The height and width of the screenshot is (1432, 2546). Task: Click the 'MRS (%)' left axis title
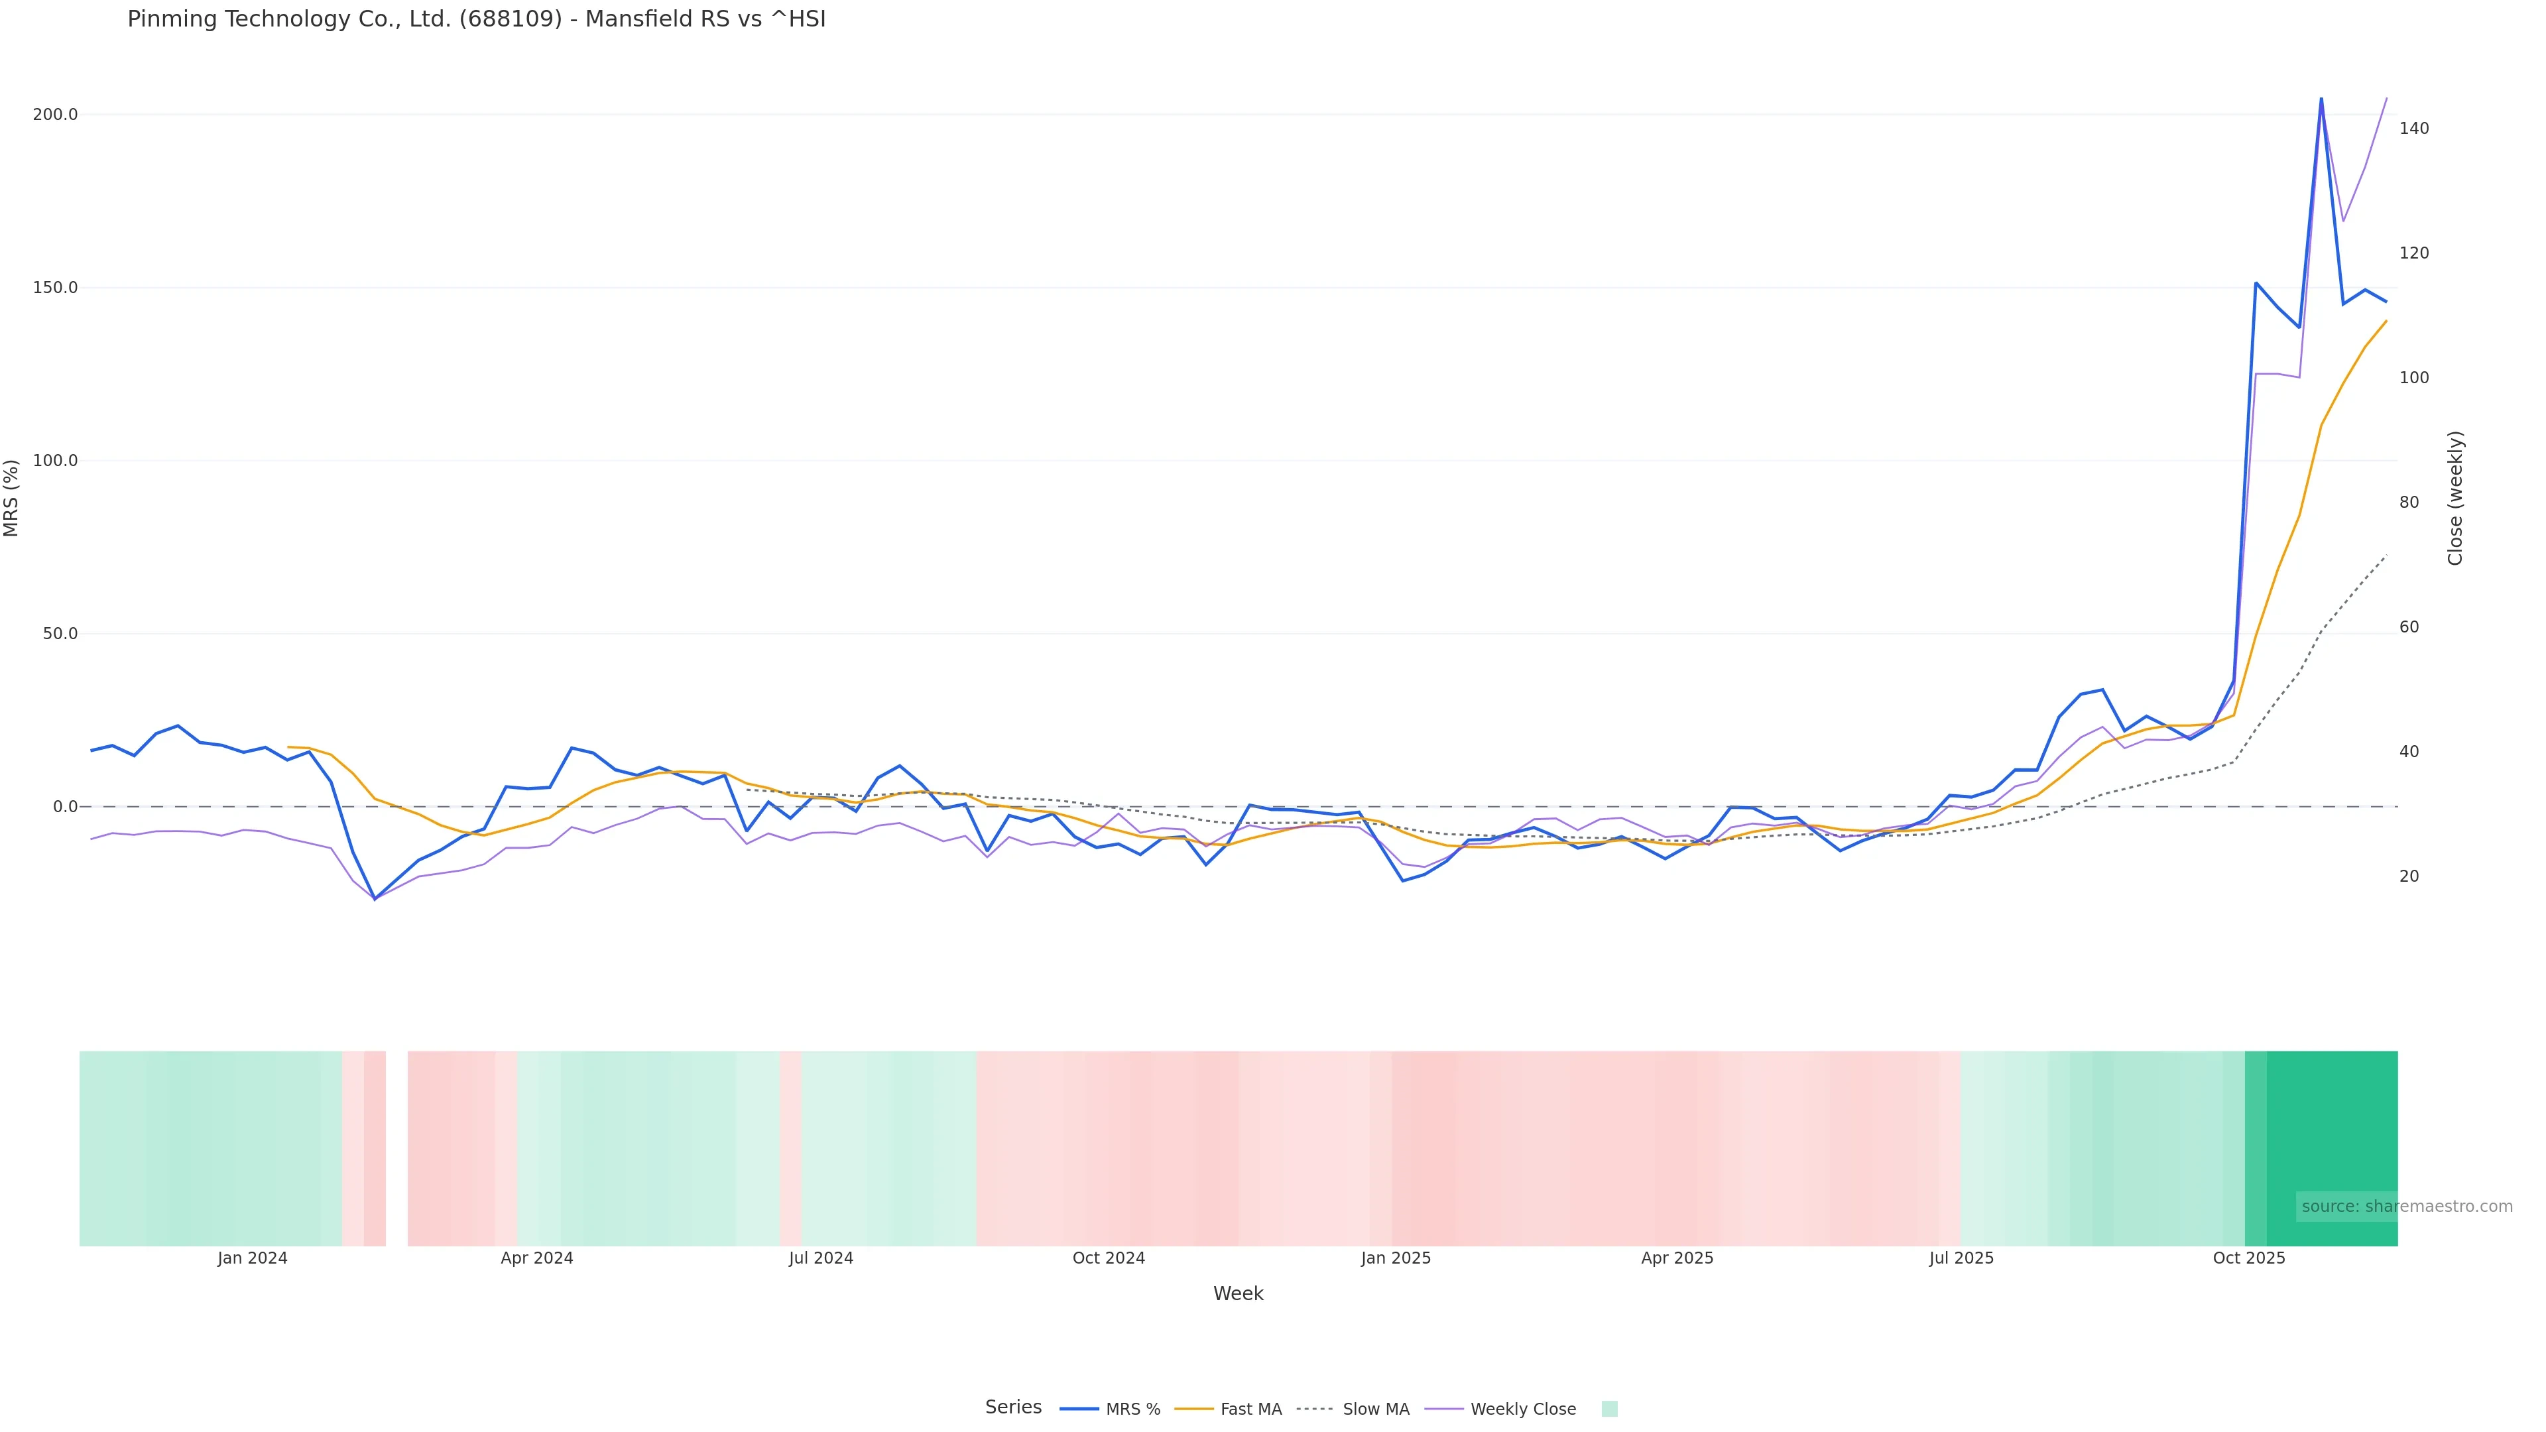point(12,498)
